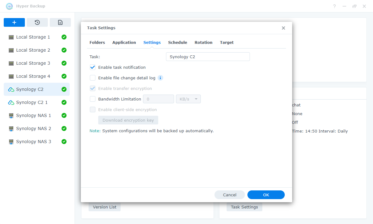373x224 pixels.
Task: Open the backup log viewer icon
Action: tap(60, 22)
